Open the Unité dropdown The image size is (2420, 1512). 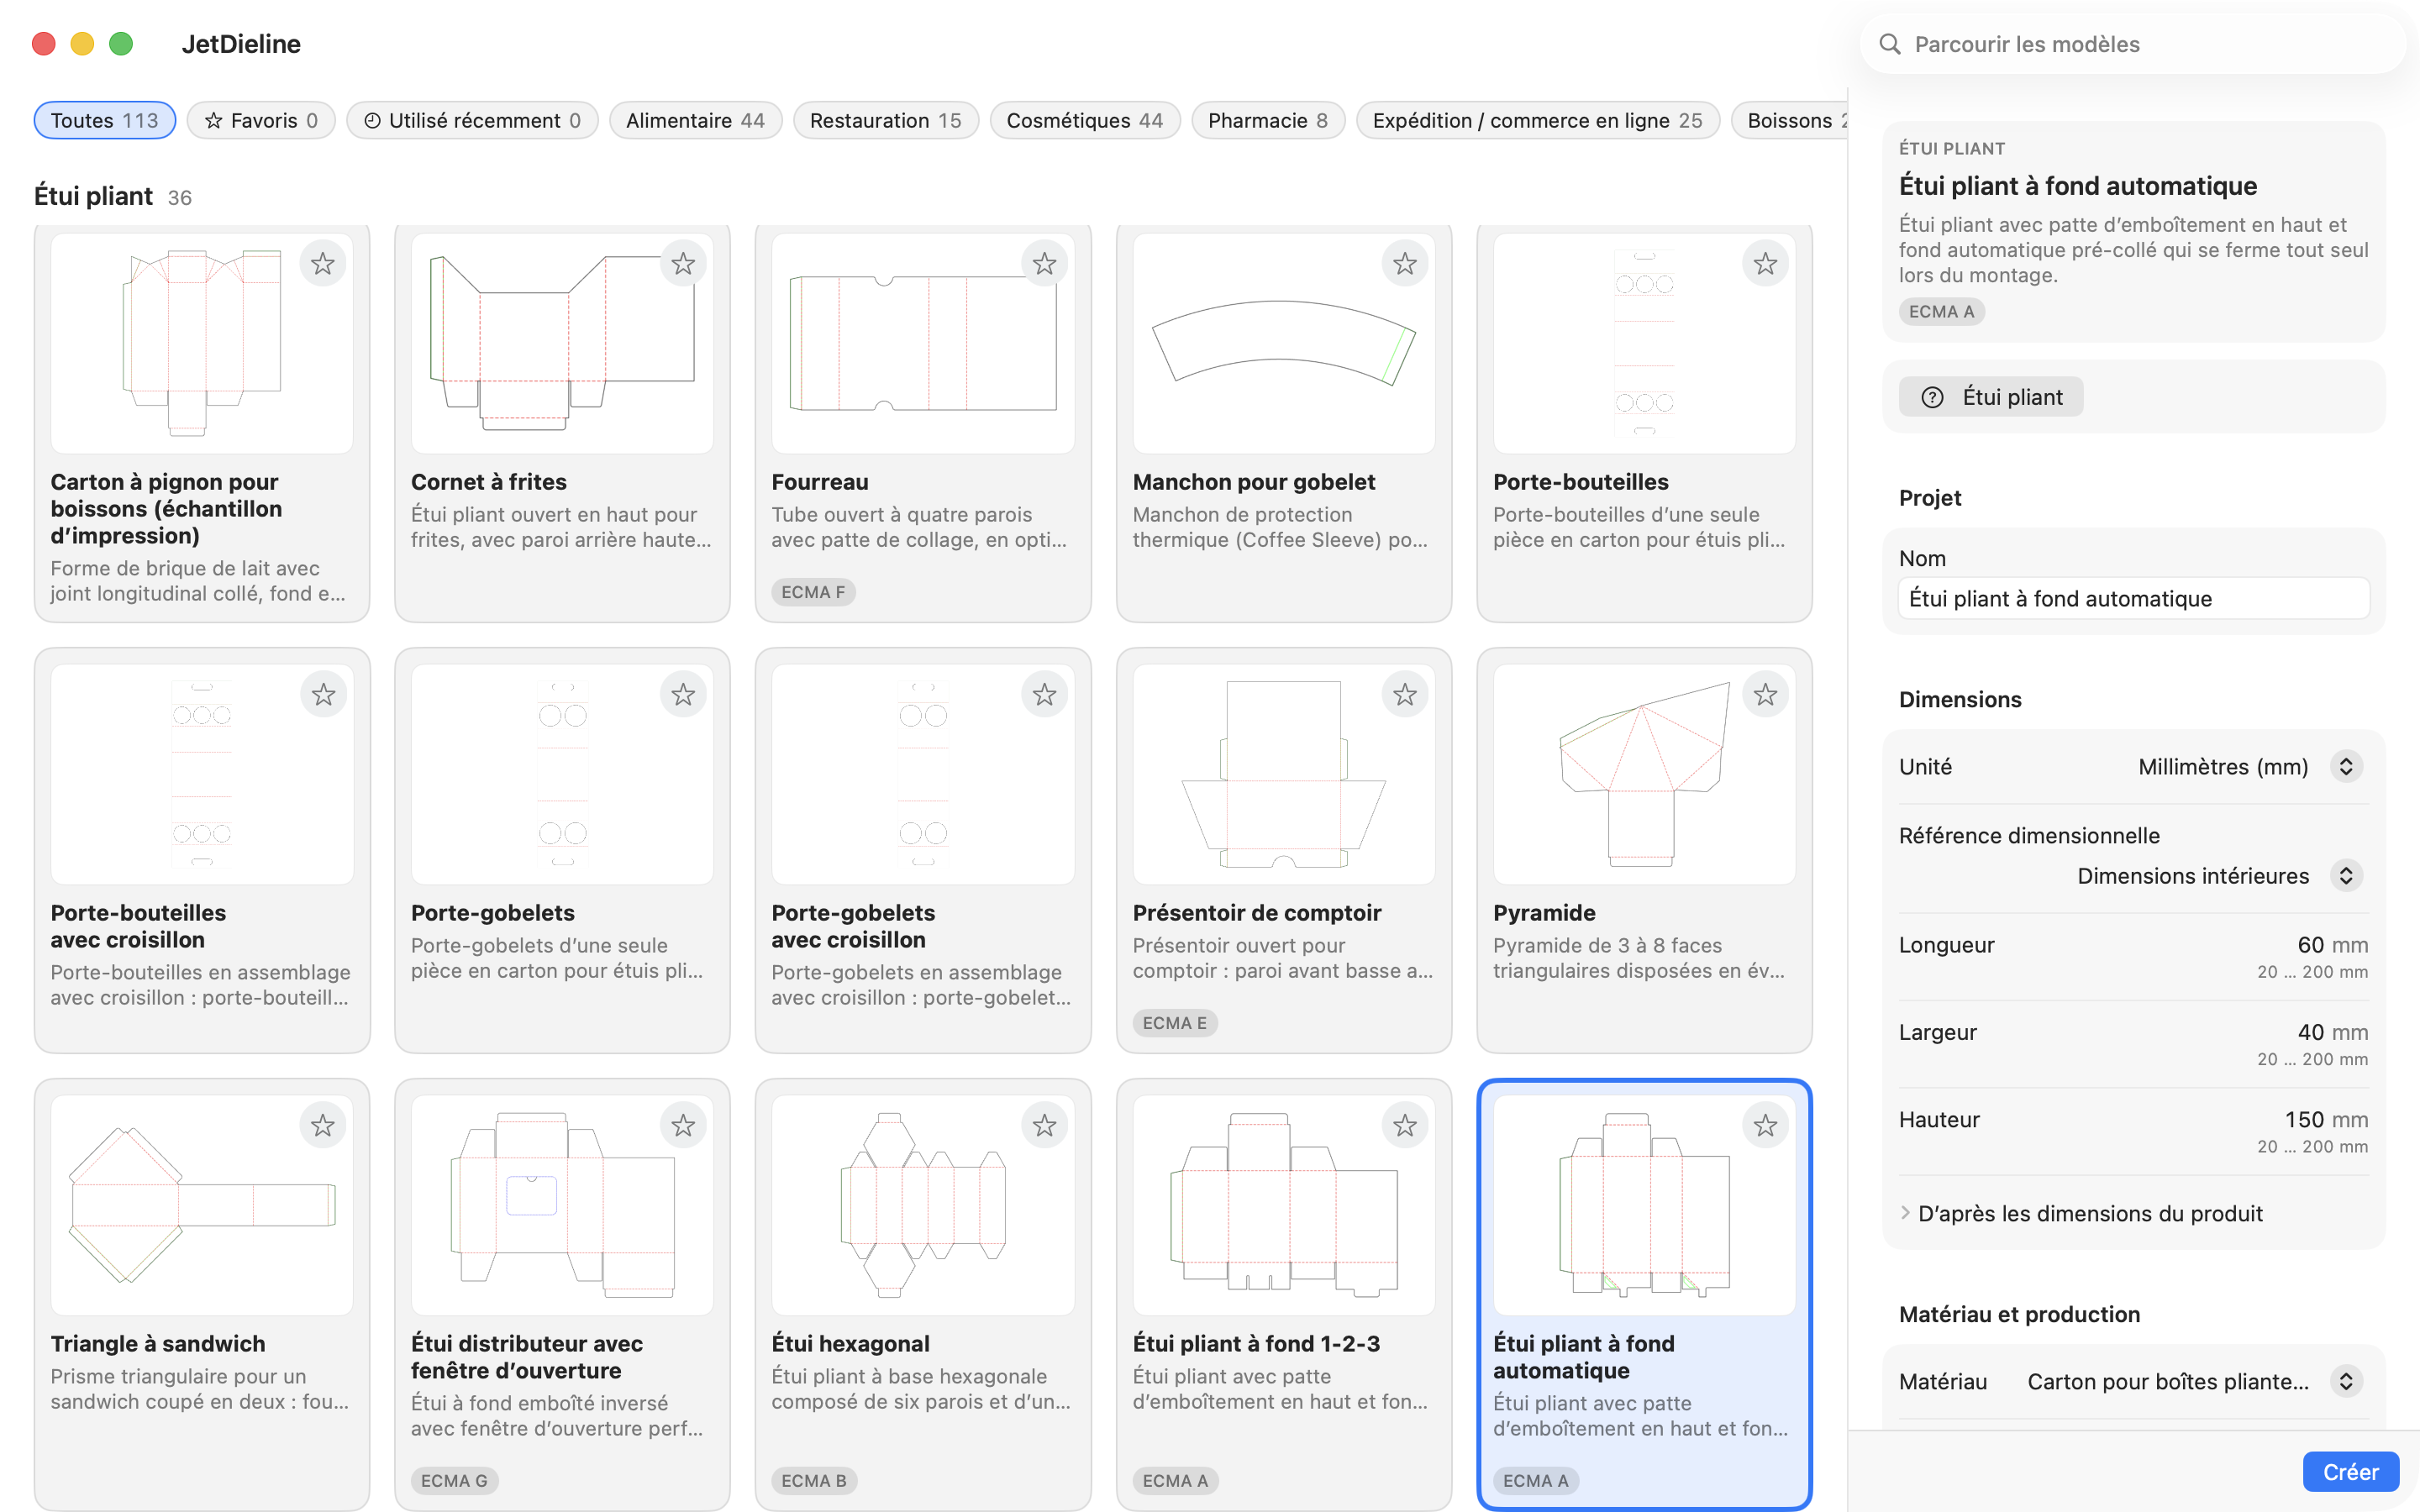(2346, 767)
